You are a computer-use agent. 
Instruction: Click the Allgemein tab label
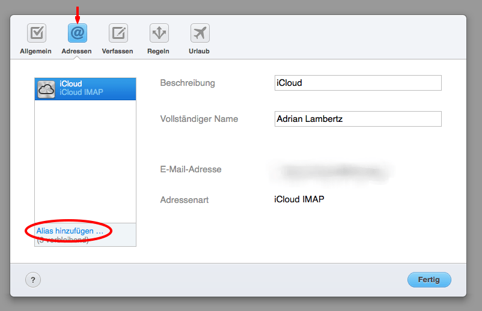(35, 51)
